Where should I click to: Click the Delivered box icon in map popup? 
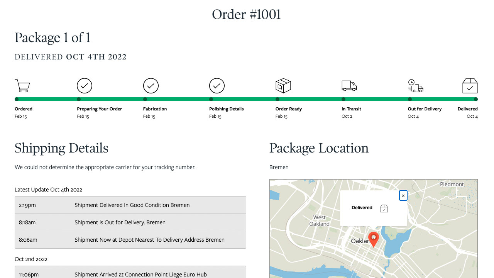pyautogui.click(x=384, y=208)
